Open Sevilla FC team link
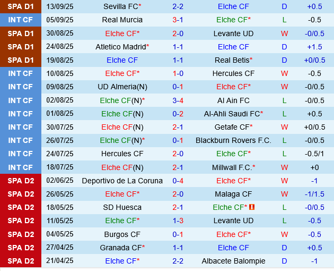This screenshot has height=271, width=334. 121,6
